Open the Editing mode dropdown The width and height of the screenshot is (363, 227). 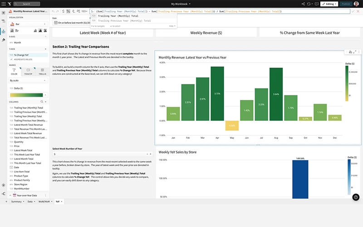click(x=329, y=4)
